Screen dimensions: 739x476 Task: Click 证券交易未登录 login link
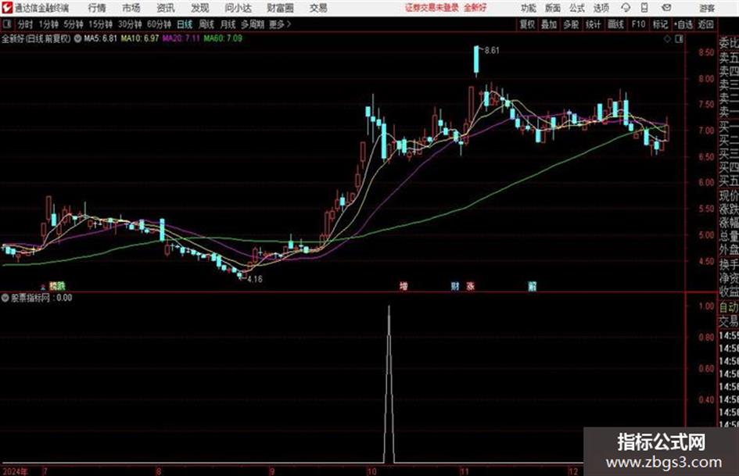[x=432, y=8]
